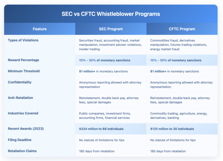This screenshot has height=161, width=223.
Task: Select the SEC securities fraud violations cell
Action: (110, 45)
